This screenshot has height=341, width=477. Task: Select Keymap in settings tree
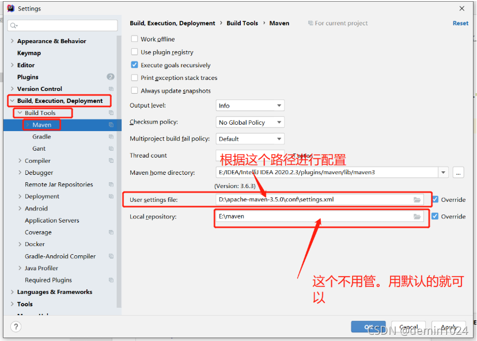[29, 53]
